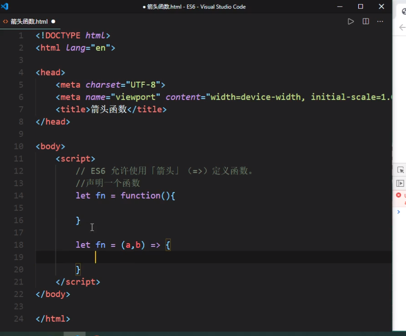Click the closing </body> tag
This screenshot has height=336, width=406.
[53, 294]
